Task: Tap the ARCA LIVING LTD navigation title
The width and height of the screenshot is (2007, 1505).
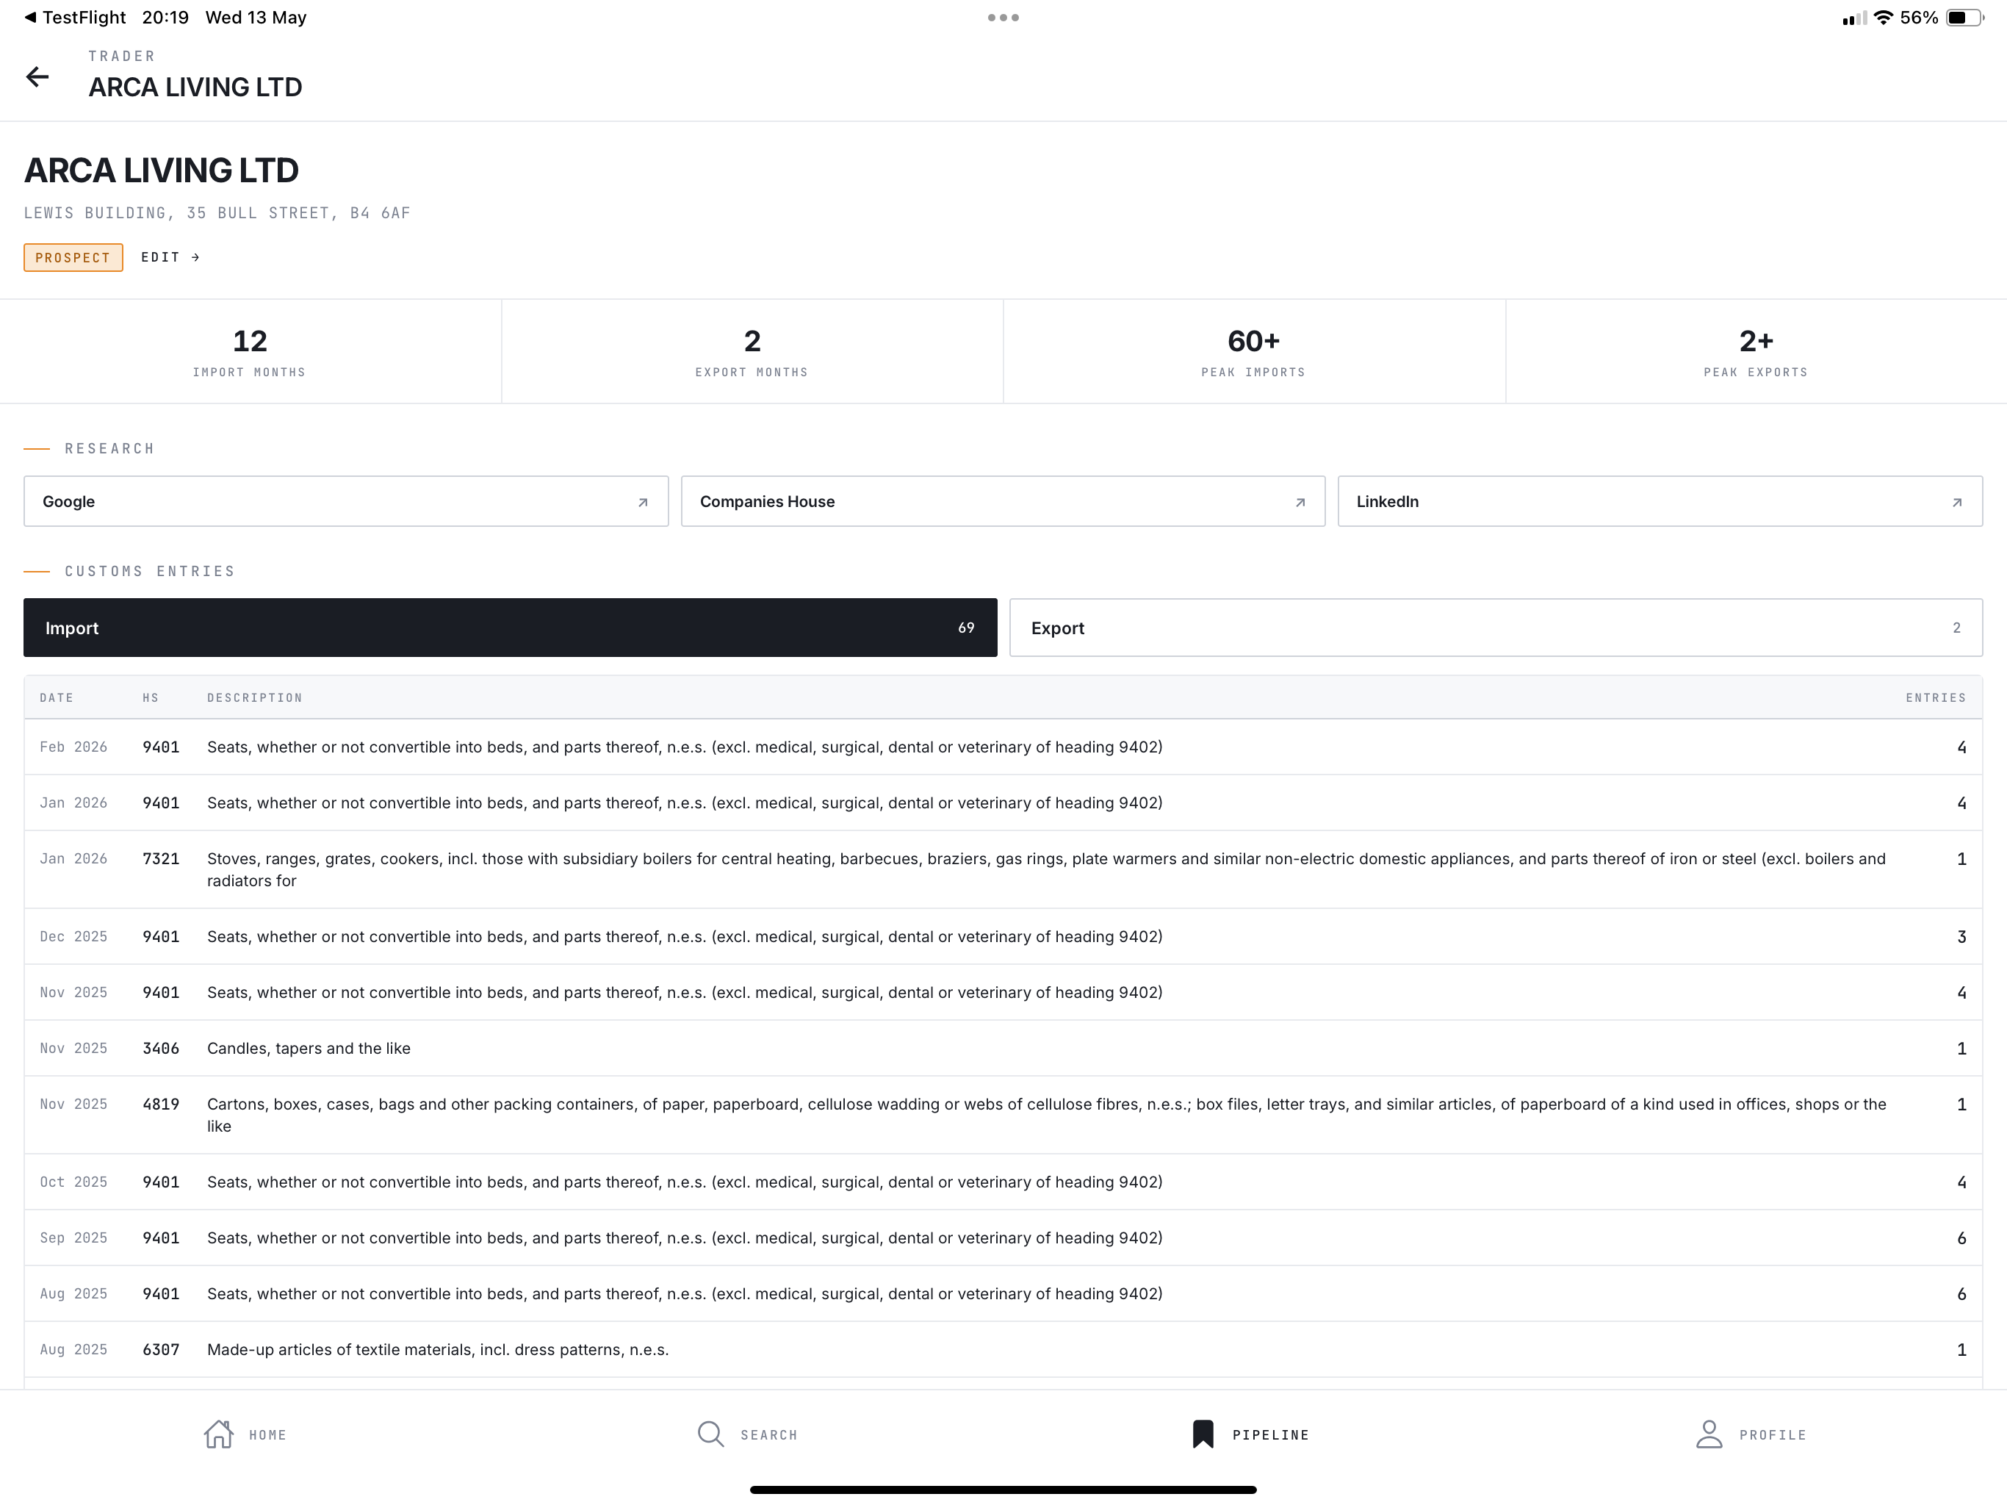Action: click(x=195, y=87)
